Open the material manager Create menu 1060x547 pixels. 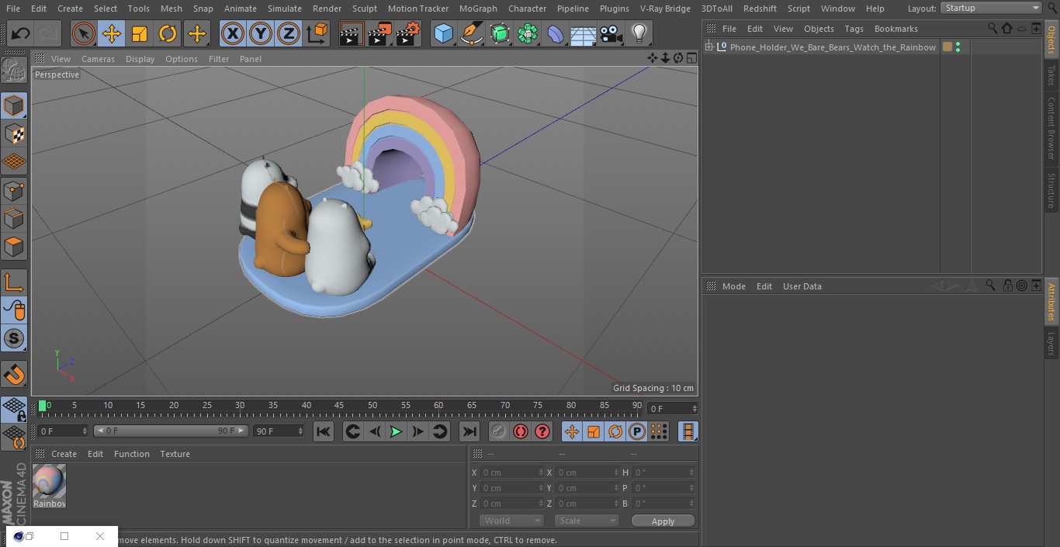(64, 454)
